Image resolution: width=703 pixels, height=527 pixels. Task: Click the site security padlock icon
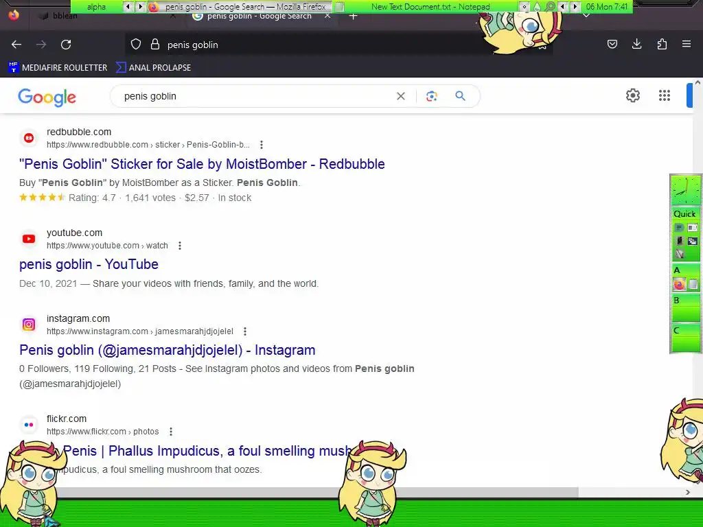(155, 45)
